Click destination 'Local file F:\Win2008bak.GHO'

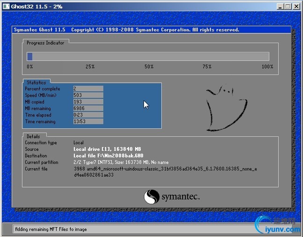tap(108, 156)
